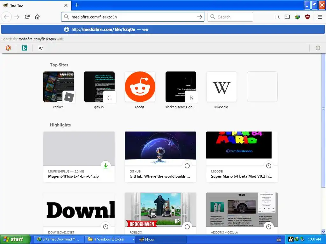This screenshot has height=244, width=326.
Task: Click history clock icon on MODDB card
Action: click(269, 166)
